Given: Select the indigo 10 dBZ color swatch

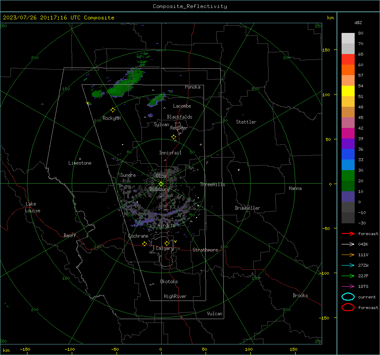Looking at the screenshot, I should (x=348, y=196).
